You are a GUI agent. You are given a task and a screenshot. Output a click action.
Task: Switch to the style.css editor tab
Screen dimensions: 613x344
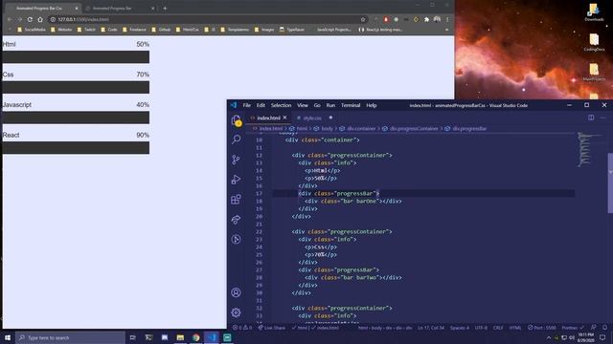[312, 118]
